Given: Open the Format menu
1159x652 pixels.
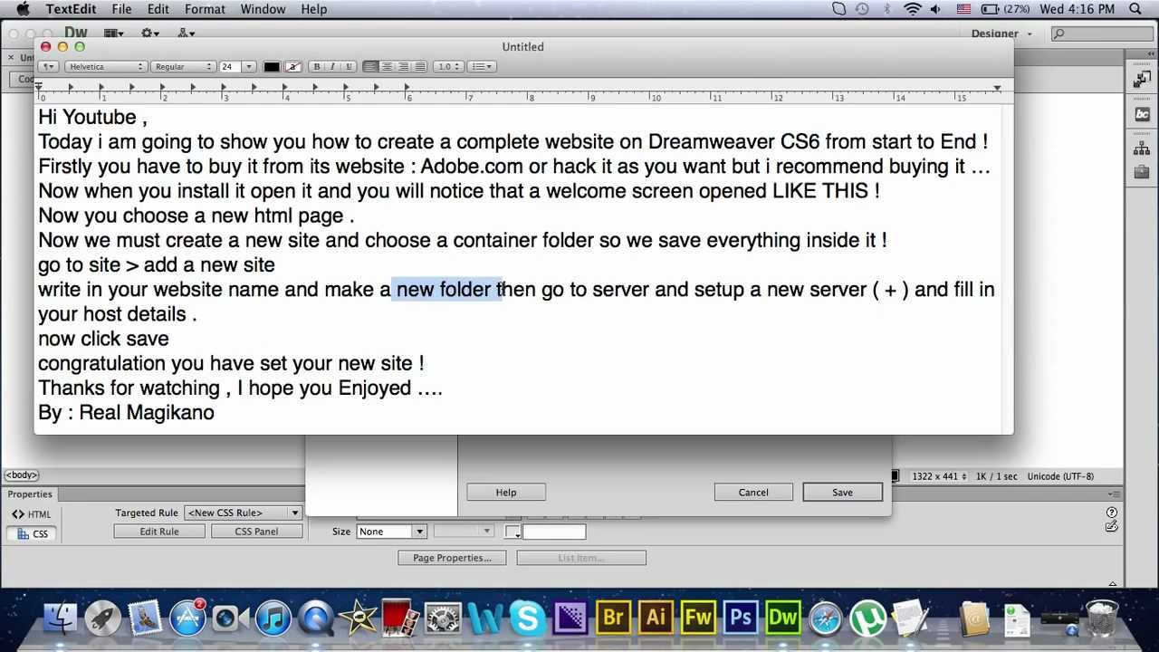Looking at the screenshot, I should [x=205, y=9].
